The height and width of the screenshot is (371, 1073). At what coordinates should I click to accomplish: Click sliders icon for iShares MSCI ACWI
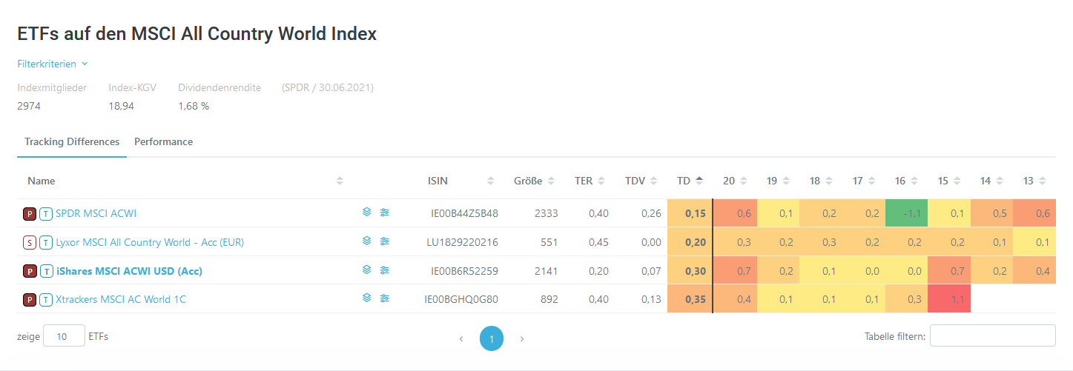[384, 270]
